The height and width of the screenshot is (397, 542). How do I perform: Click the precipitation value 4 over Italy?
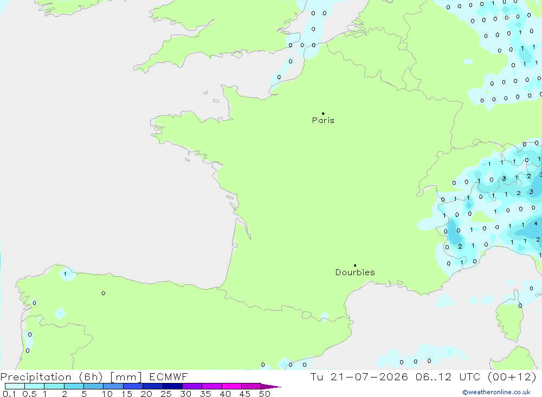pos(536,223)
